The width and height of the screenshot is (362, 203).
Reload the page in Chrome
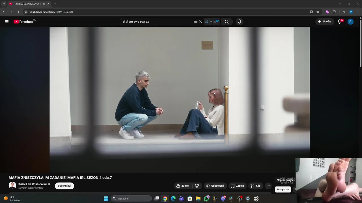pos(18,12)
